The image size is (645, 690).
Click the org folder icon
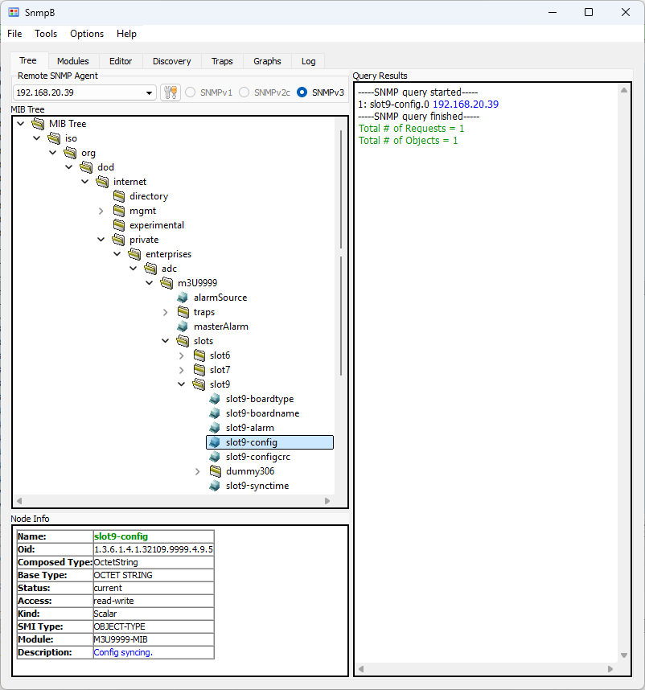71,153
